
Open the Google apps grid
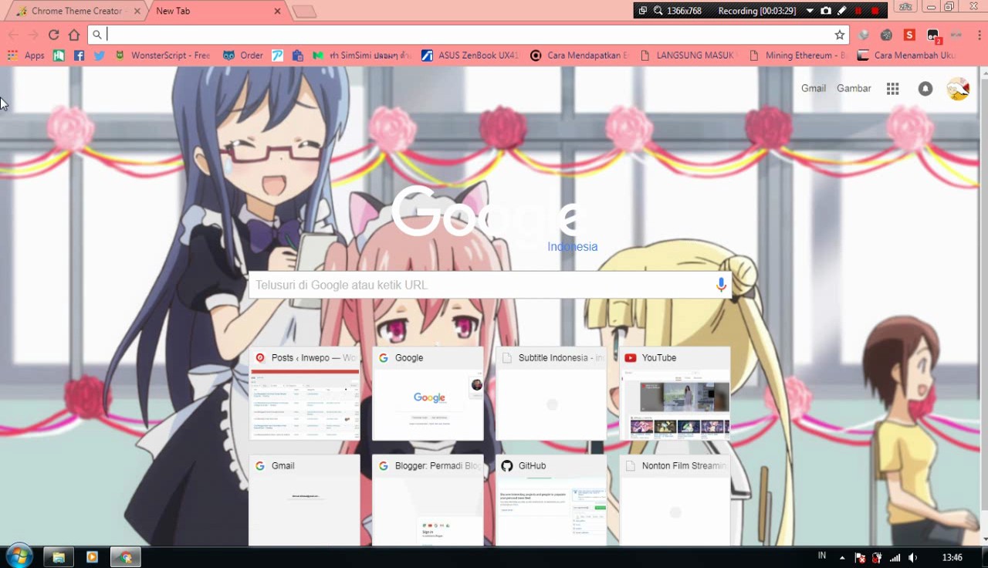click(x=892, y=89)
